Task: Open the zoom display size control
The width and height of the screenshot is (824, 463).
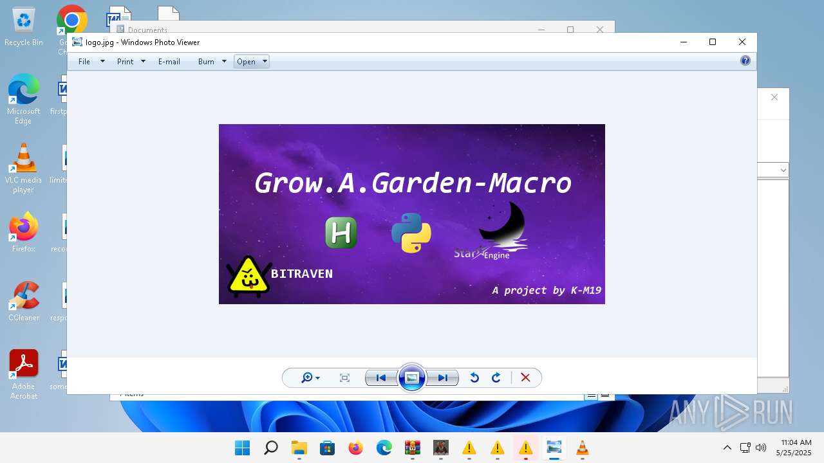Action: [x=310, y=378]
